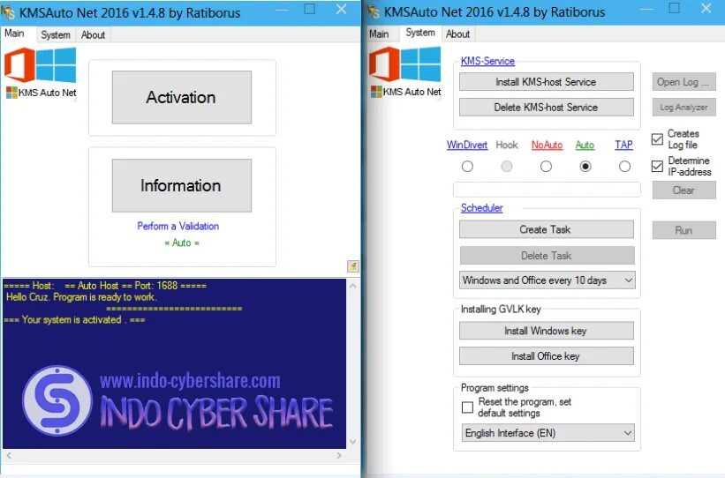Click Delete KMS-host Service button
This screenshot has width=725, height=478.
(x=546, y=107)
